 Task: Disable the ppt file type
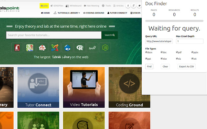tap(146, 58)
